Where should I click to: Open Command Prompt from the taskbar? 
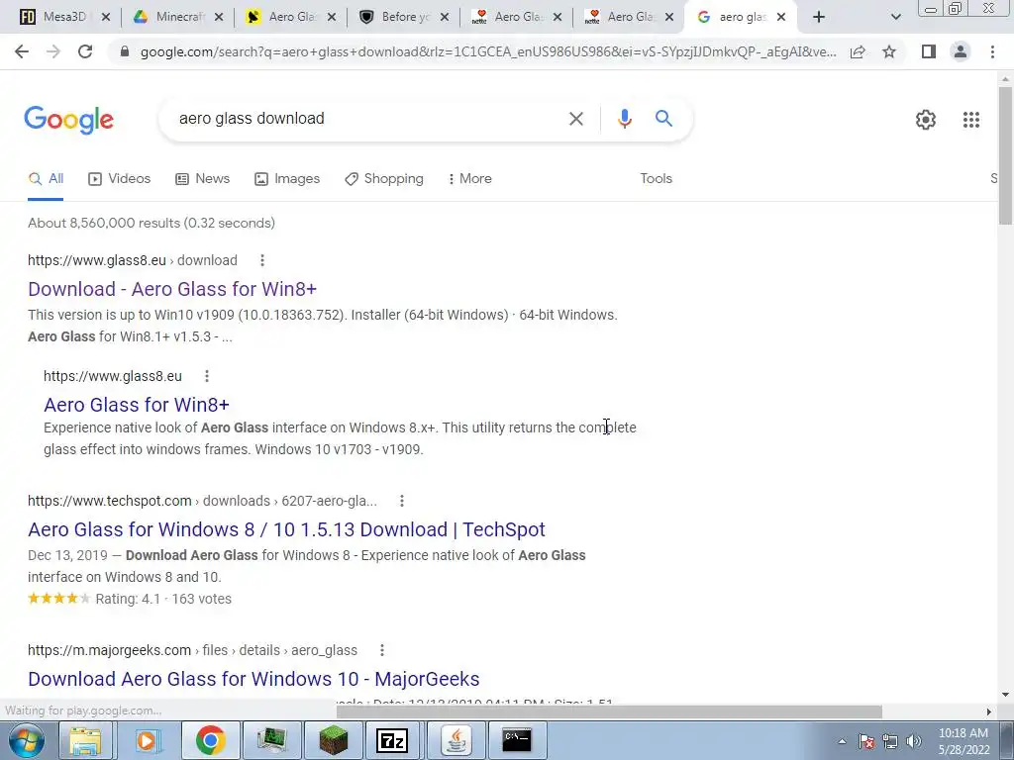(517, 740)
